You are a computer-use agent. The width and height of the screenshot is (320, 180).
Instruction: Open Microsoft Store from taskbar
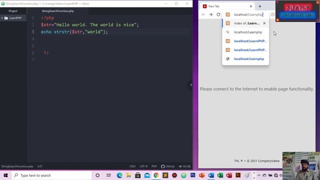[x=138, y=175]
